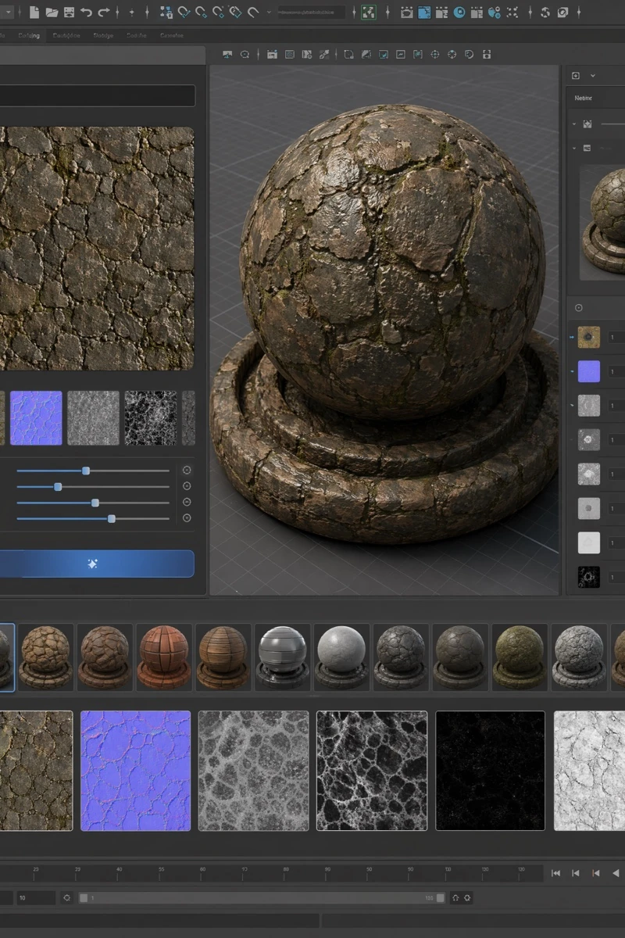Open the render preview thumbnail in the right panel
Screen dimensions: 625x938
(603, 223)
